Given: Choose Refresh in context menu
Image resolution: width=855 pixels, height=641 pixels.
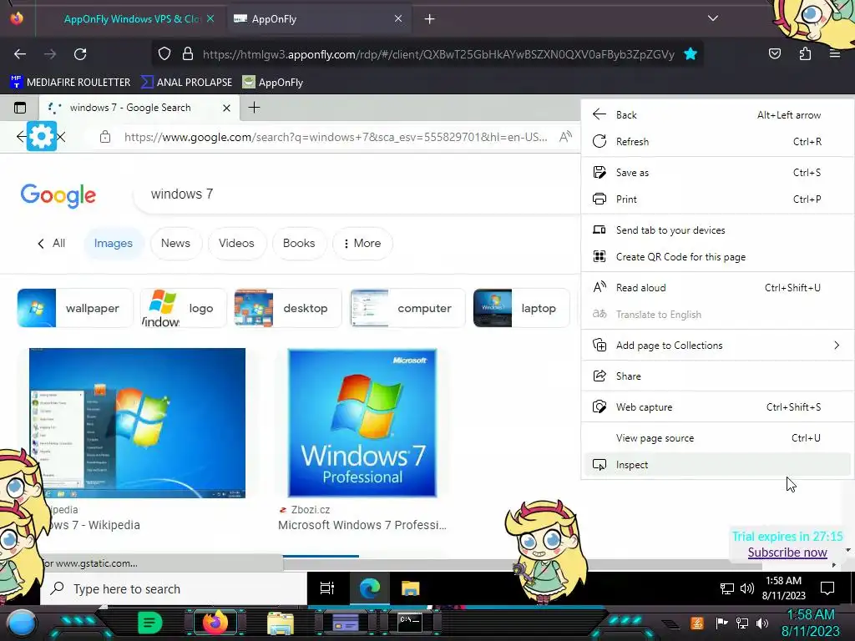Looking at the screenshot, I should [717, 142].
